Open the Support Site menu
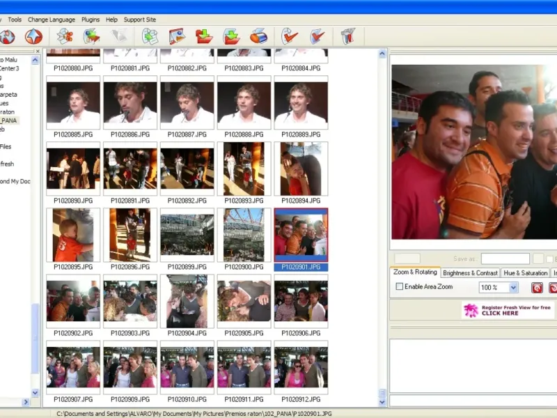 [140, 20]
